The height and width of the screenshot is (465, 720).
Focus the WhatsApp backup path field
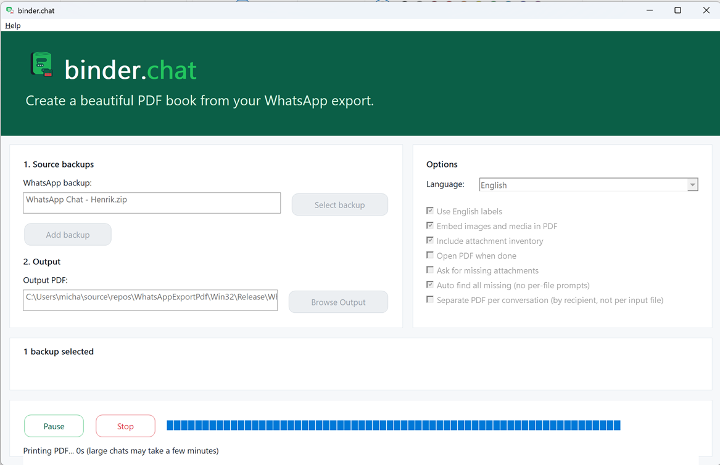(152, 203)
